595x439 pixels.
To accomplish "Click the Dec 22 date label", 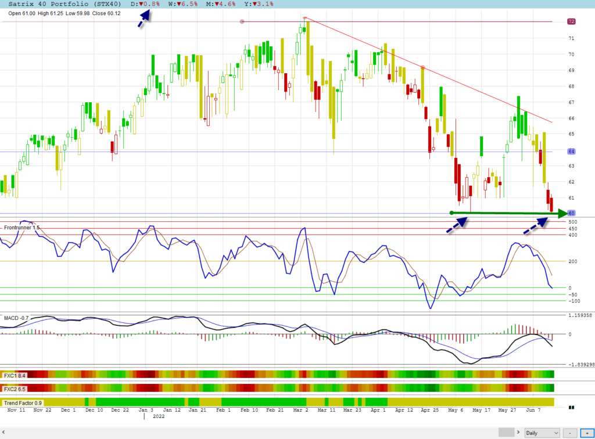I will [120, 410].
